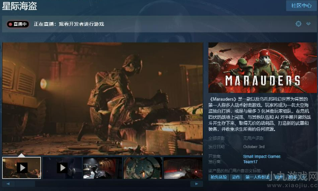Open the Team17 publisher link
Image resolution: width=318 pixels, height=191 pixels.
(x=250, y=162)
